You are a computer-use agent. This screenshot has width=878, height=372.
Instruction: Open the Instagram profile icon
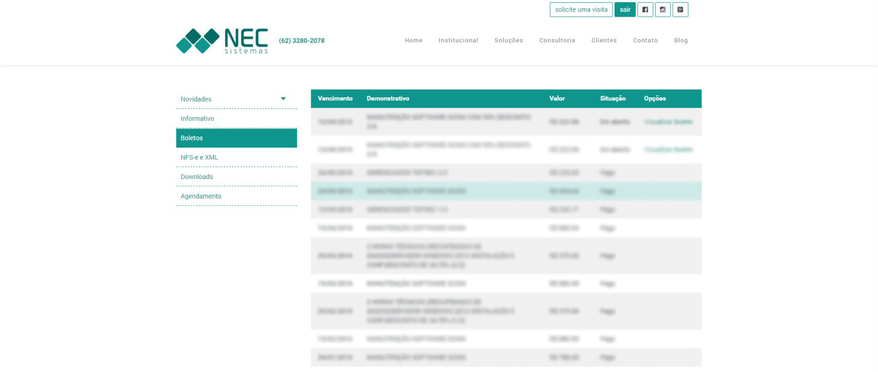(662, 9)
